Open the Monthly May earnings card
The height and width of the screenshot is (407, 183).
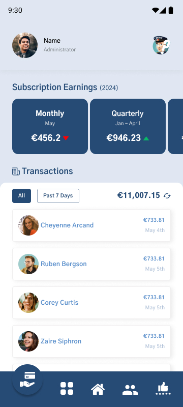pos(50,126)
